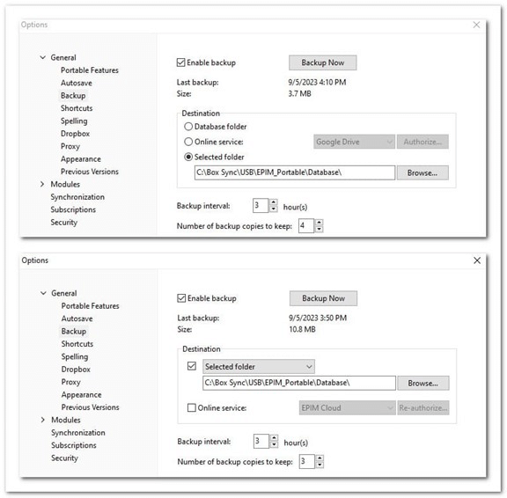Image resolution: width=507 pixels, height=498 pixels.
Task: Increase backup interval in upper window
Action: coord(274,202)
